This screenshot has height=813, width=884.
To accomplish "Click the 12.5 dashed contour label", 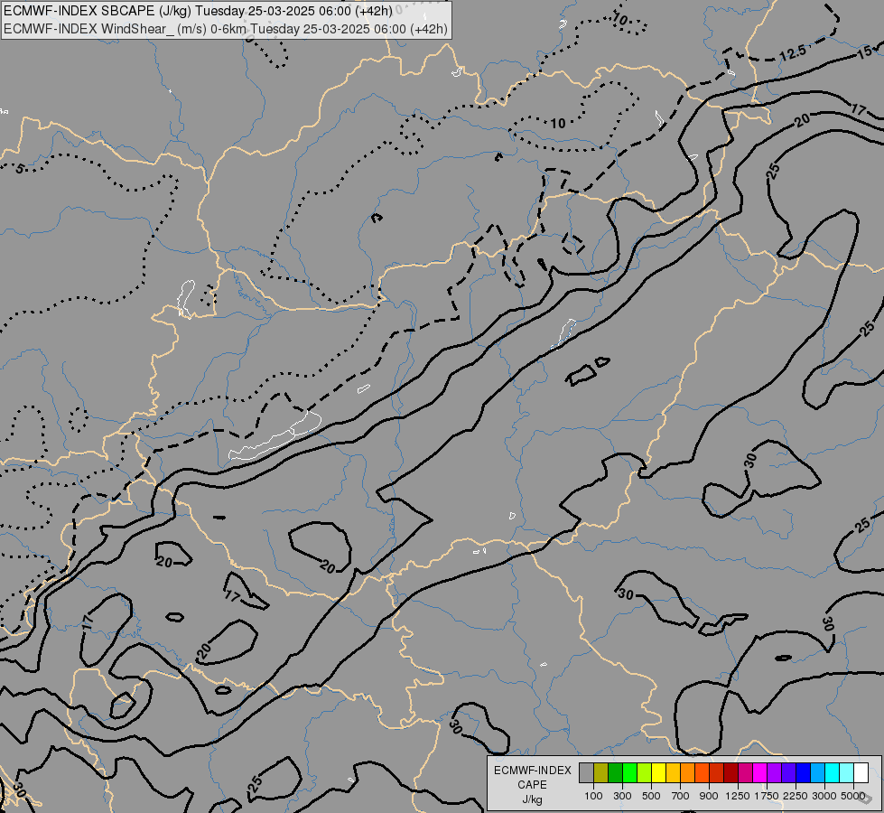I will (x=793, y=54).
